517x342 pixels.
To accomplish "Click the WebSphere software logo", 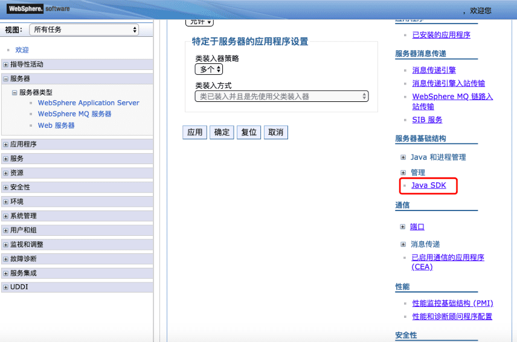I will (x=38, y=8).
